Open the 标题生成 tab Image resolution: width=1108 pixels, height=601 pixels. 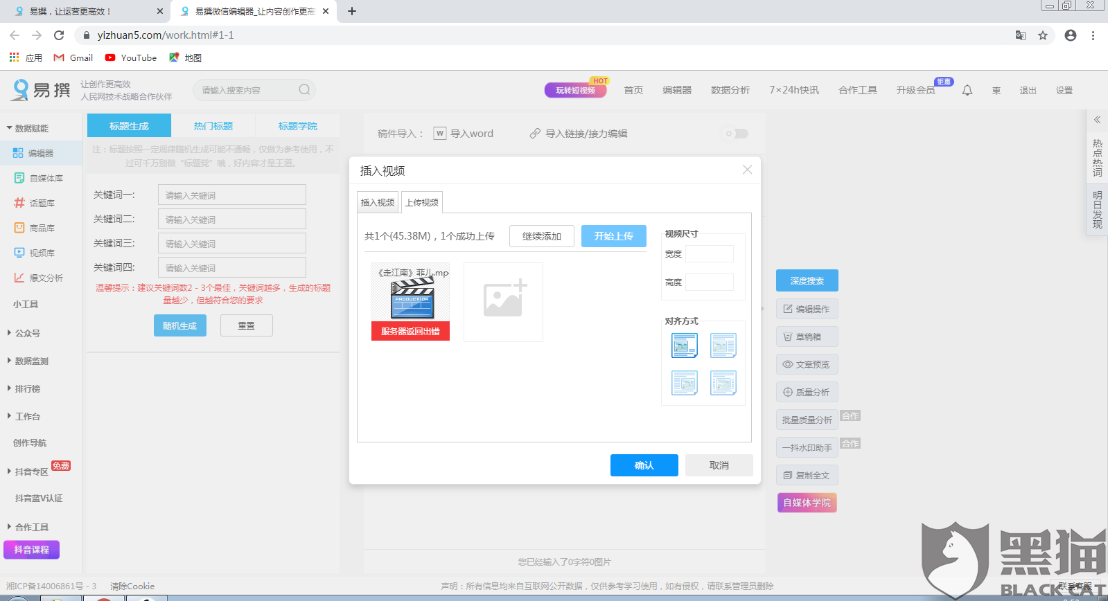(x=129, y=125)
